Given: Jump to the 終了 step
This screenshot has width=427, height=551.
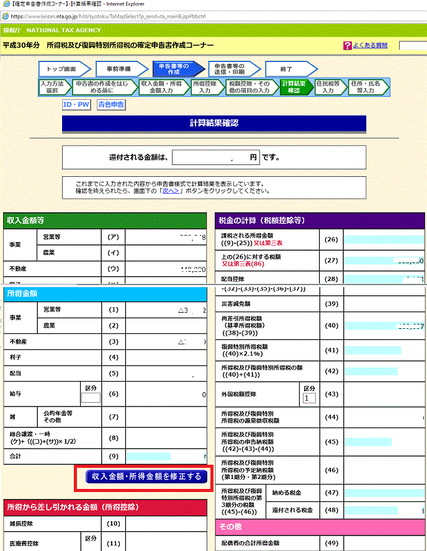Looking at the screenshot, I should tap(285, 69).
